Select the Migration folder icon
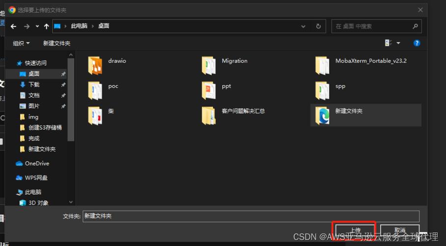 208,65
